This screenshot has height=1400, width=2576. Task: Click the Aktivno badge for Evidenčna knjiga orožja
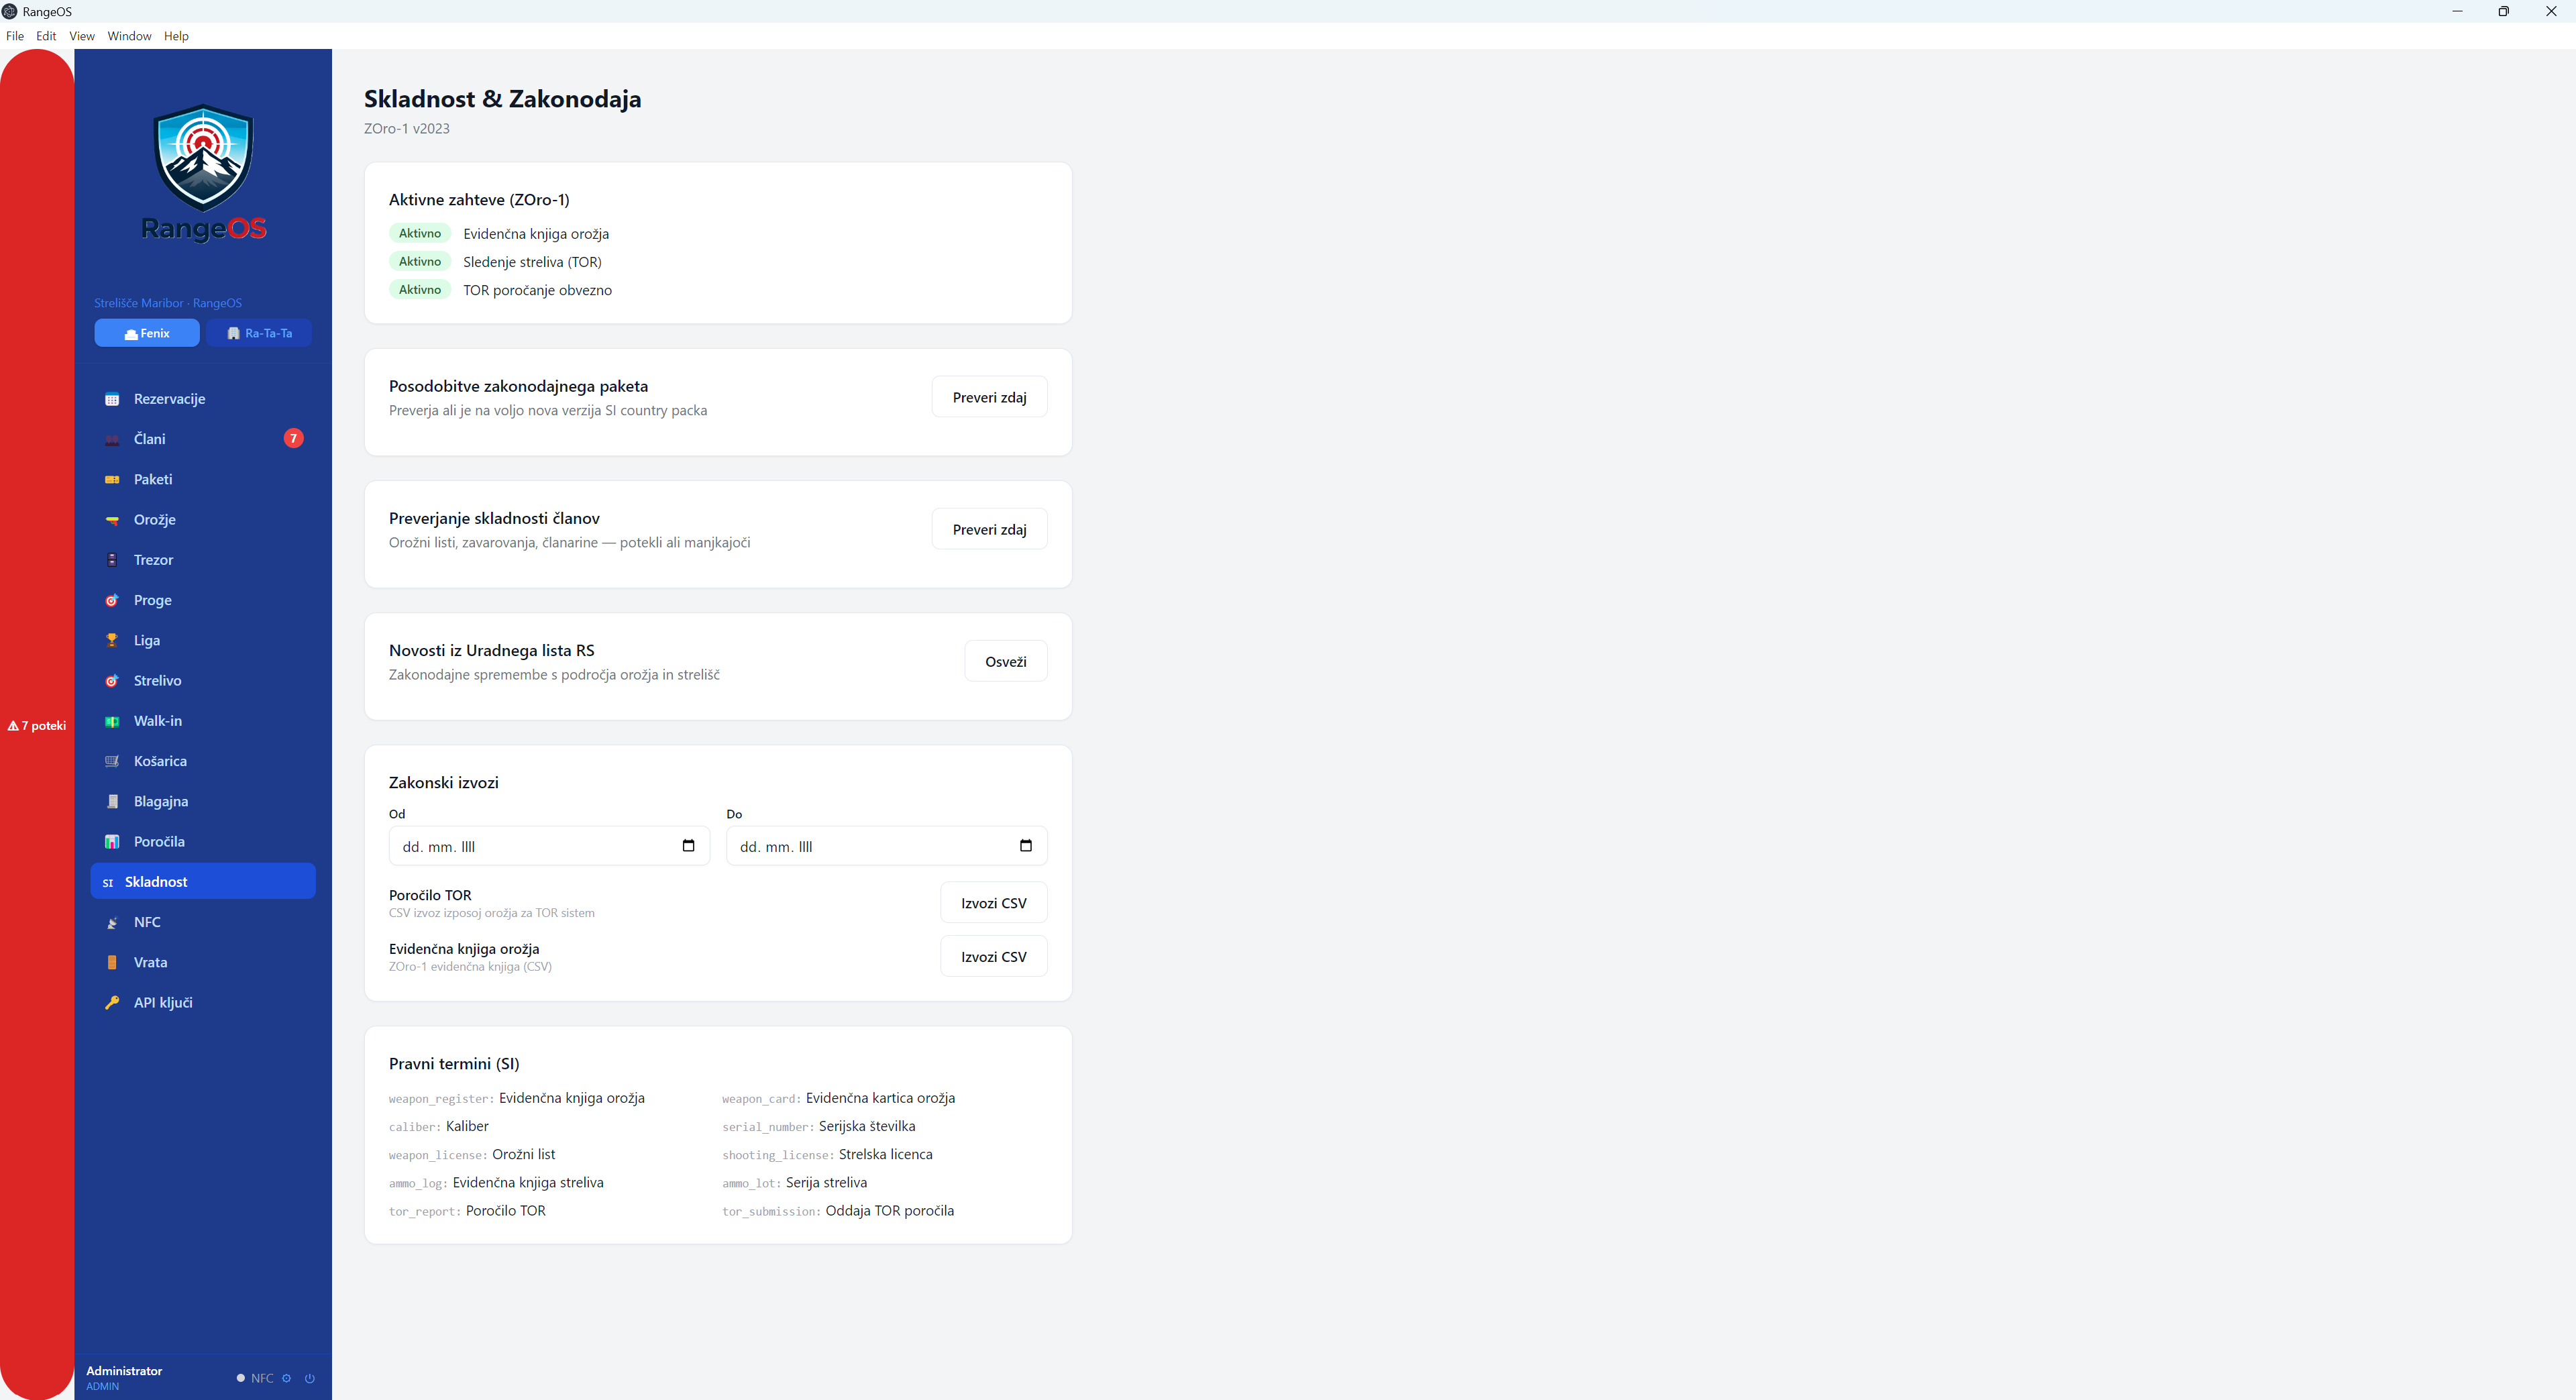tap(419, 233)
